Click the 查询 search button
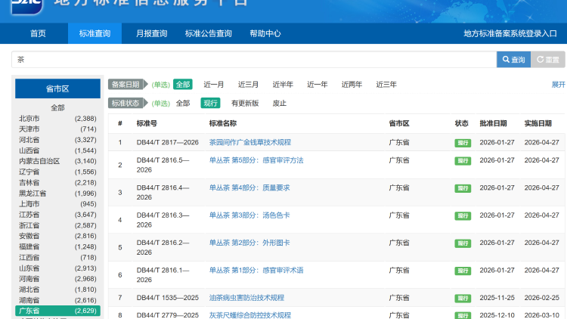This screenshot has height=319, width=567. [513, 60]
